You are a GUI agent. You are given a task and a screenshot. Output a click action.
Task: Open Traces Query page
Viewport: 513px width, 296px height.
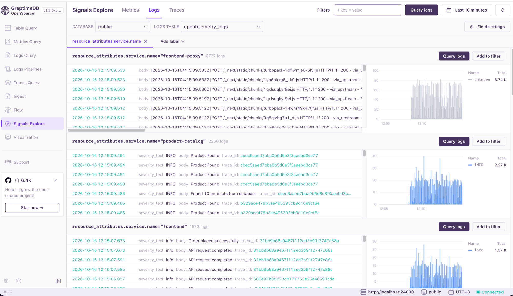click(26, 83)
